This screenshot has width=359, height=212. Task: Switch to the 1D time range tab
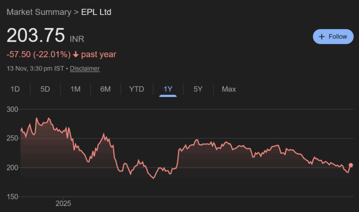coord(15,89)
